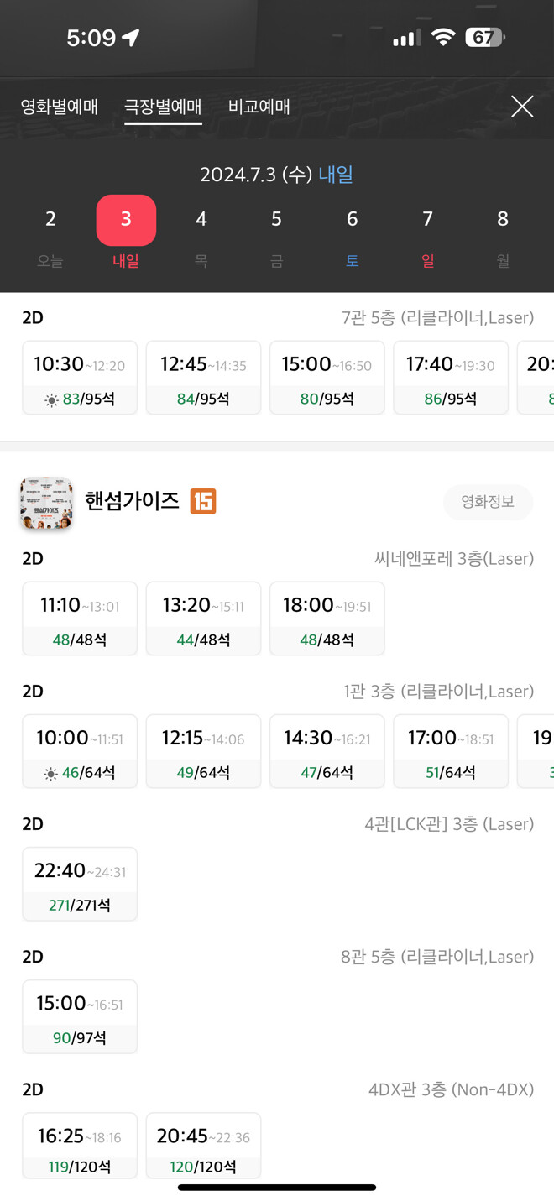Tap the sun icon beside the 10:00 show in 1관
This screenshot has width=554, height=1201.
click(x=50, y=772)
